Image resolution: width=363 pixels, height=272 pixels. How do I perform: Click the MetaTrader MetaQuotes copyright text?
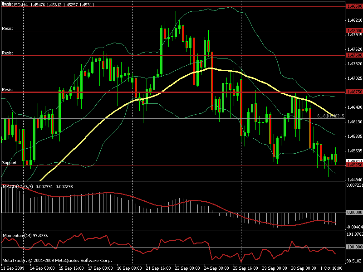57,260
